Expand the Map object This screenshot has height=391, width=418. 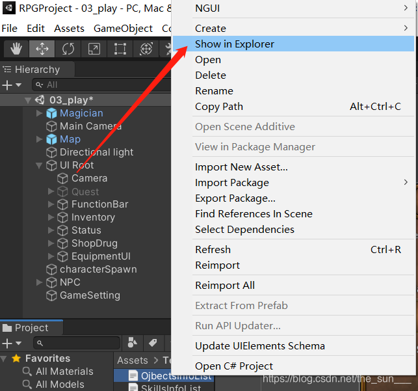[x=39, y=139]
